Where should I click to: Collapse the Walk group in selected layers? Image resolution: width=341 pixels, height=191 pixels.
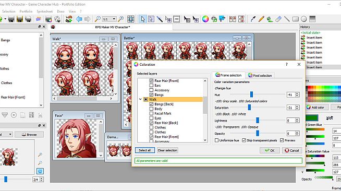tap(140, 100)
